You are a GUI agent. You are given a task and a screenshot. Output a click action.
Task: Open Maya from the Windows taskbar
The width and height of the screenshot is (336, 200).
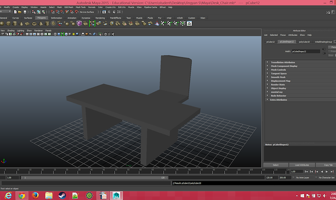click(116, 196)
